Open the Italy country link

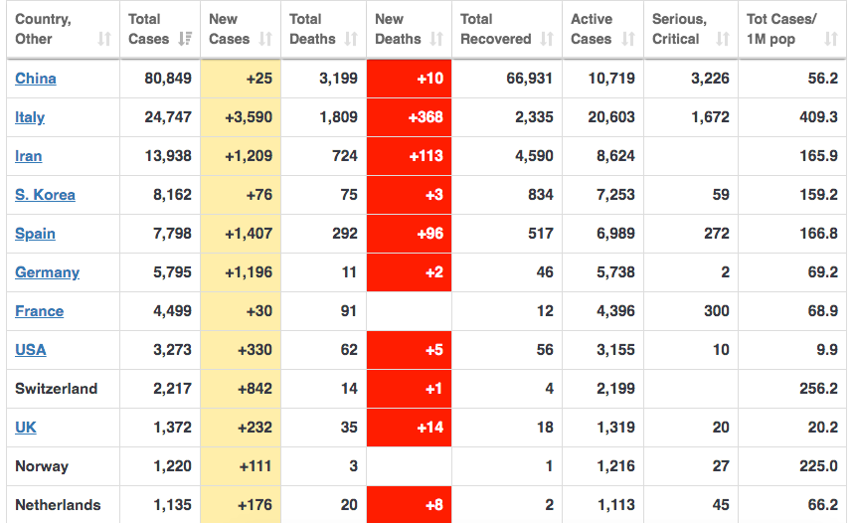tap(30, 117)
